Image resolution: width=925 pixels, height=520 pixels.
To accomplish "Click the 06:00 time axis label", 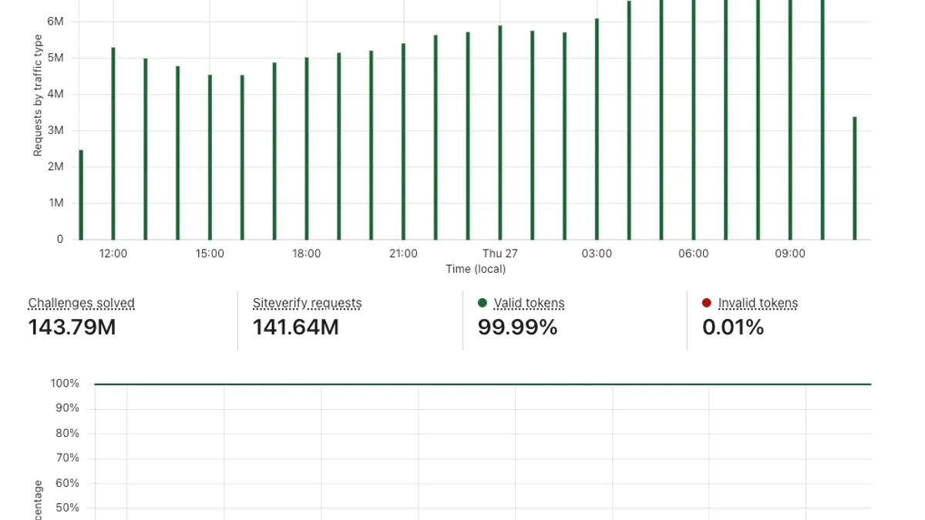I will pyautogui.click(x=694, y=253).
